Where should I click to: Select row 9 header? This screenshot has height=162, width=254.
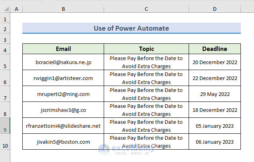click(x=5, y=126)
